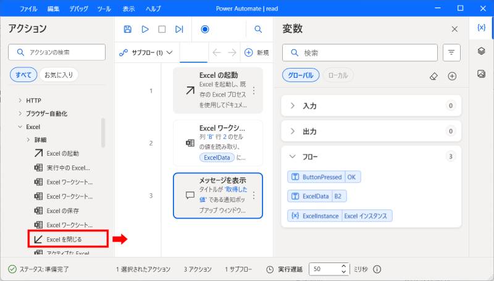This screenshot has width=494, height=281.
Task: Open the variables {x} sidebar icon
Action: pos(481,28)
